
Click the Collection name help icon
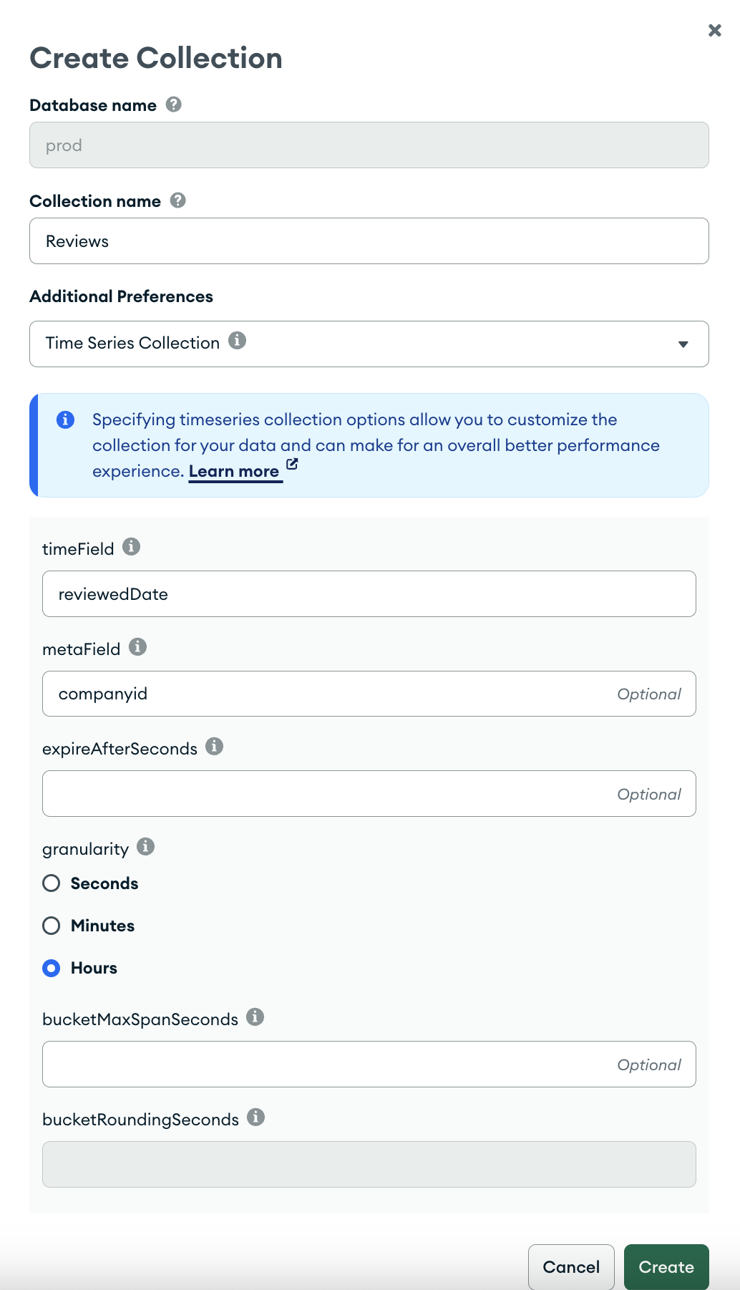pyautogui.click(x=177, y=200)
